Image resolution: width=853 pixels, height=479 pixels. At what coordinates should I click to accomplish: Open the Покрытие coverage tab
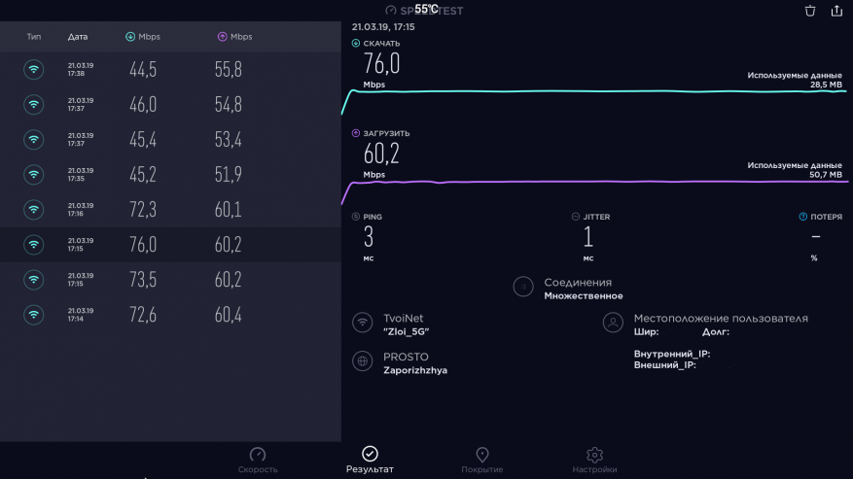(482, 460)
